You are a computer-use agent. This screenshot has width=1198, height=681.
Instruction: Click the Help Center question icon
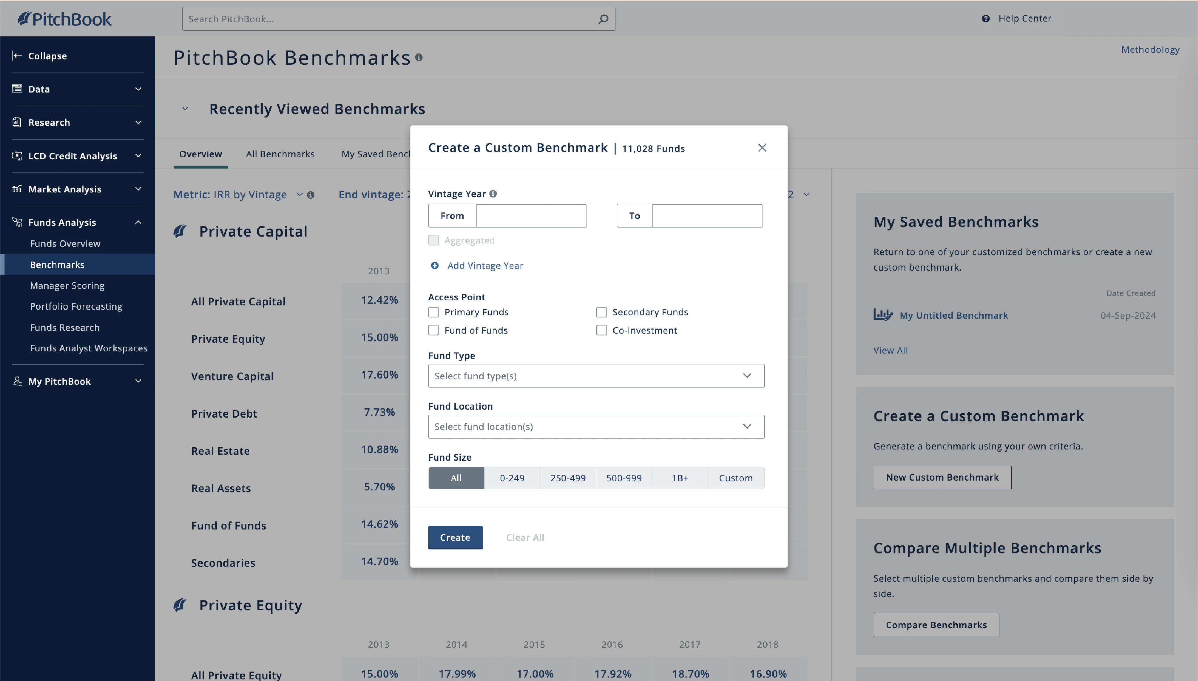(986, 19)
